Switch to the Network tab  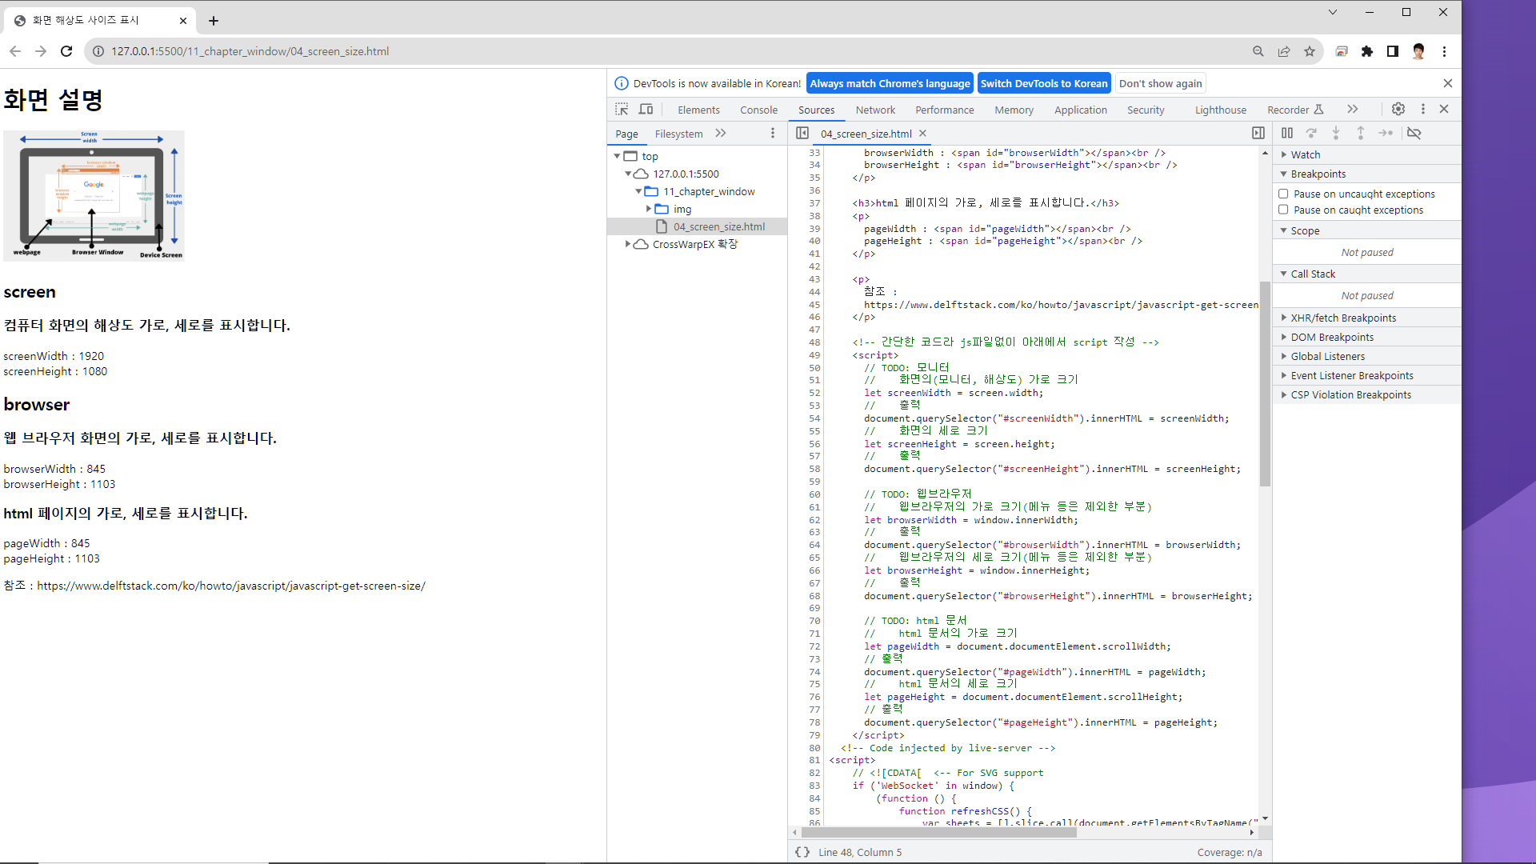(x=875, y=110)
